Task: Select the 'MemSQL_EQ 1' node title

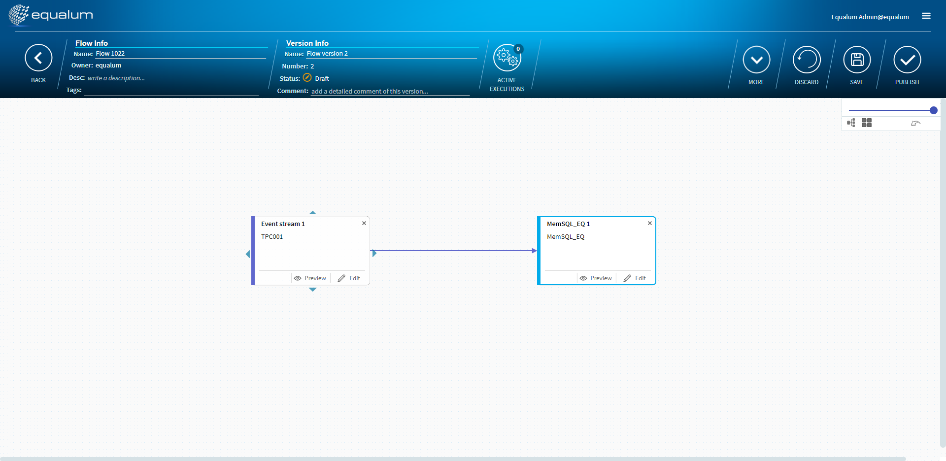Action: (568, 224)
